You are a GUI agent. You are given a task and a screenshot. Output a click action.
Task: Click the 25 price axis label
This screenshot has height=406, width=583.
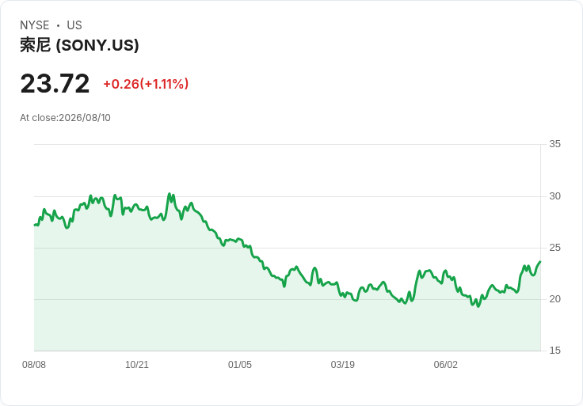click(554, 248)
